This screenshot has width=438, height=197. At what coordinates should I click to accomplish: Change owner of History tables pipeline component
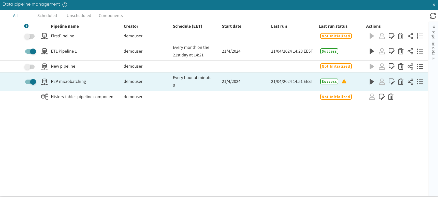372,97
